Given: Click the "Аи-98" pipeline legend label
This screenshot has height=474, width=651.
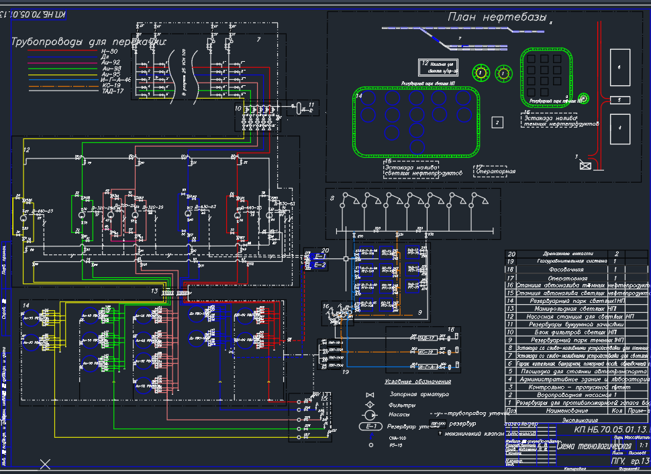Looking at the screenshot, I should pyautogui.click(x=111, y=68).
